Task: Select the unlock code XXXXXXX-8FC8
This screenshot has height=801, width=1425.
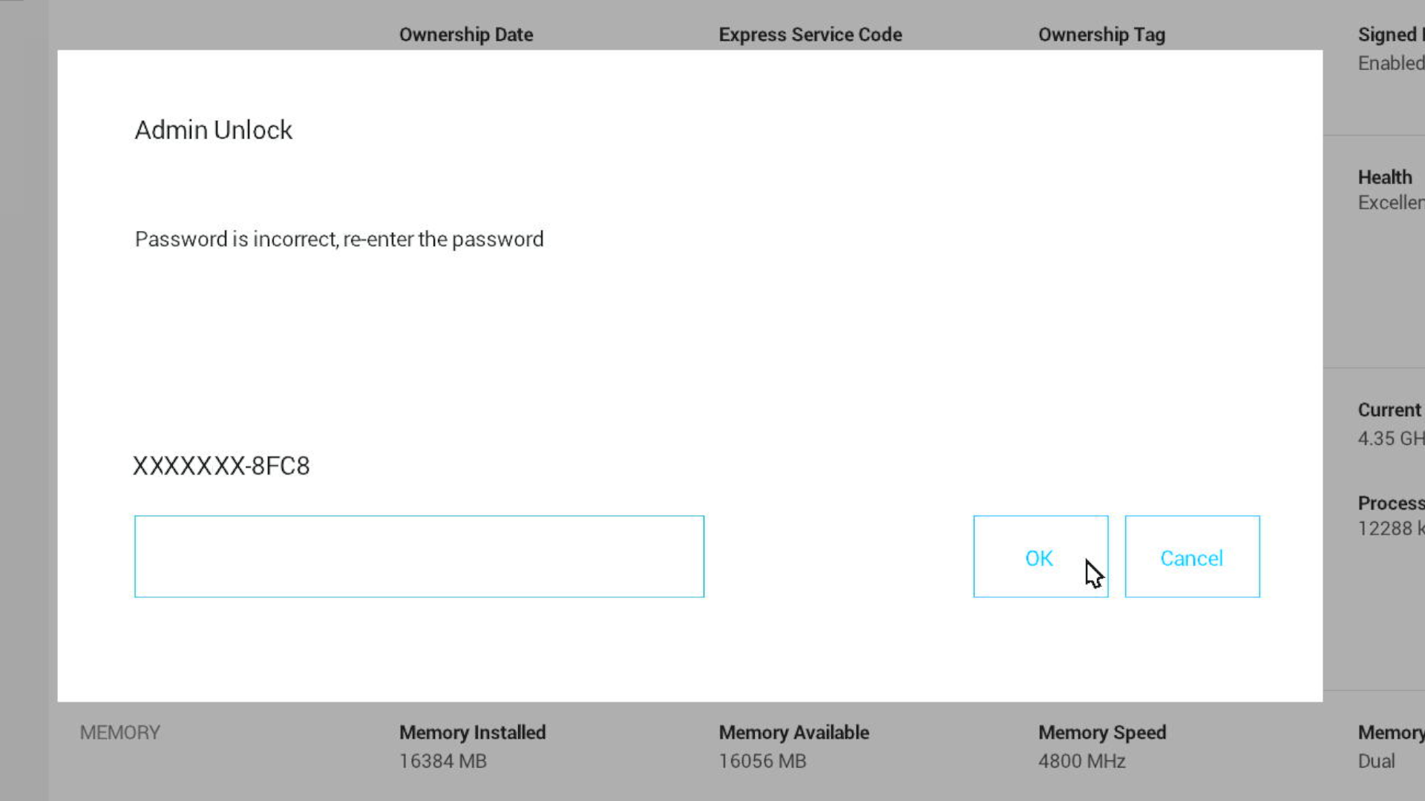Action: point(221,466)
